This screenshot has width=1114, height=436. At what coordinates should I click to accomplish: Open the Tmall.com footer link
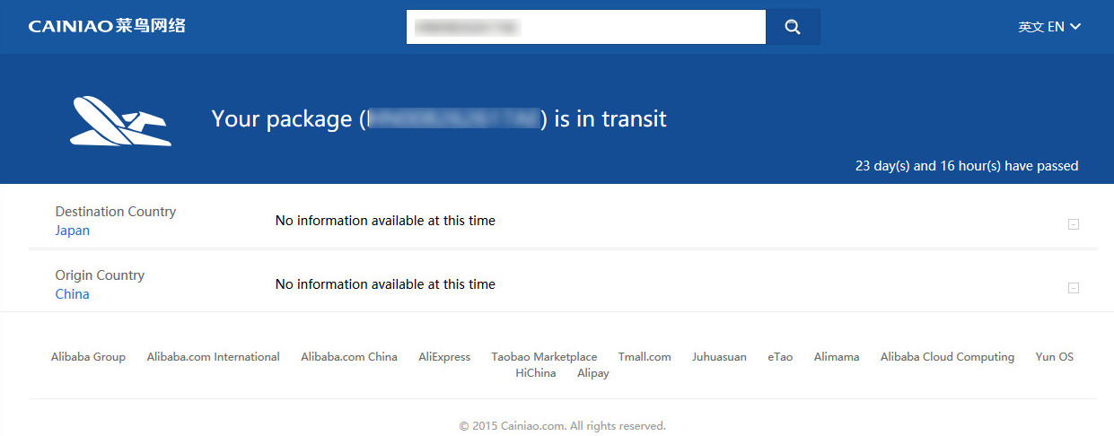pos(645,357)
